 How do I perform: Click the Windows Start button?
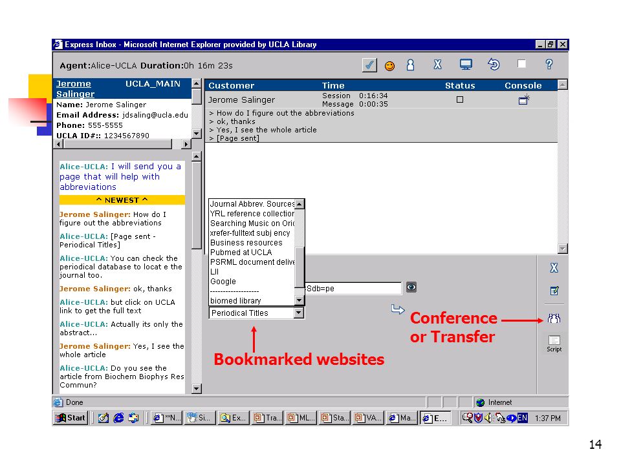pyautogui.click(x=71, y=418)
